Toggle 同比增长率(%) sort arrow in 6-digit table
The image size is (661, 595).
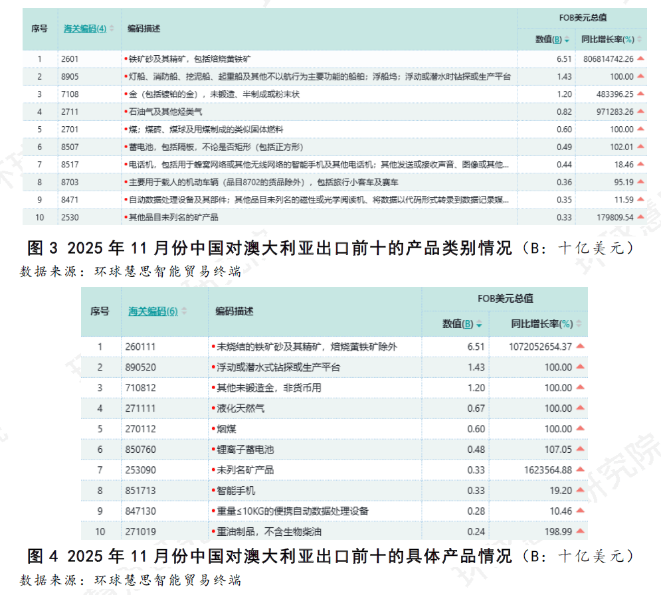(x=579, y=324)
